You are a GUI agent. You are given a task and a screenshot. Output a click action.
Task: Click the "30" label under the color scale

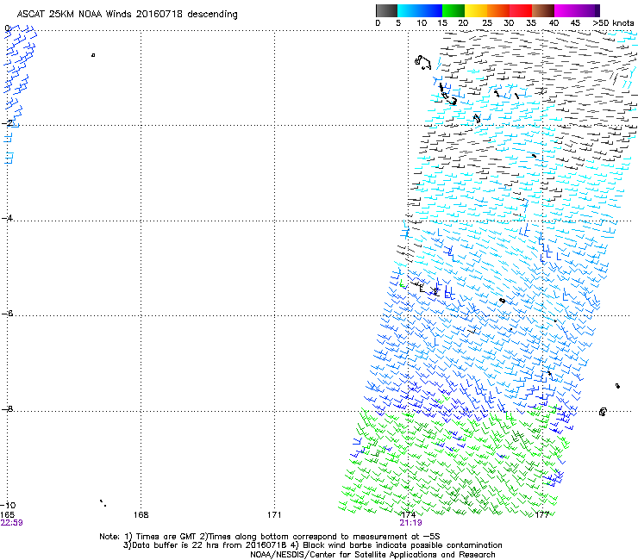point(509,23)
